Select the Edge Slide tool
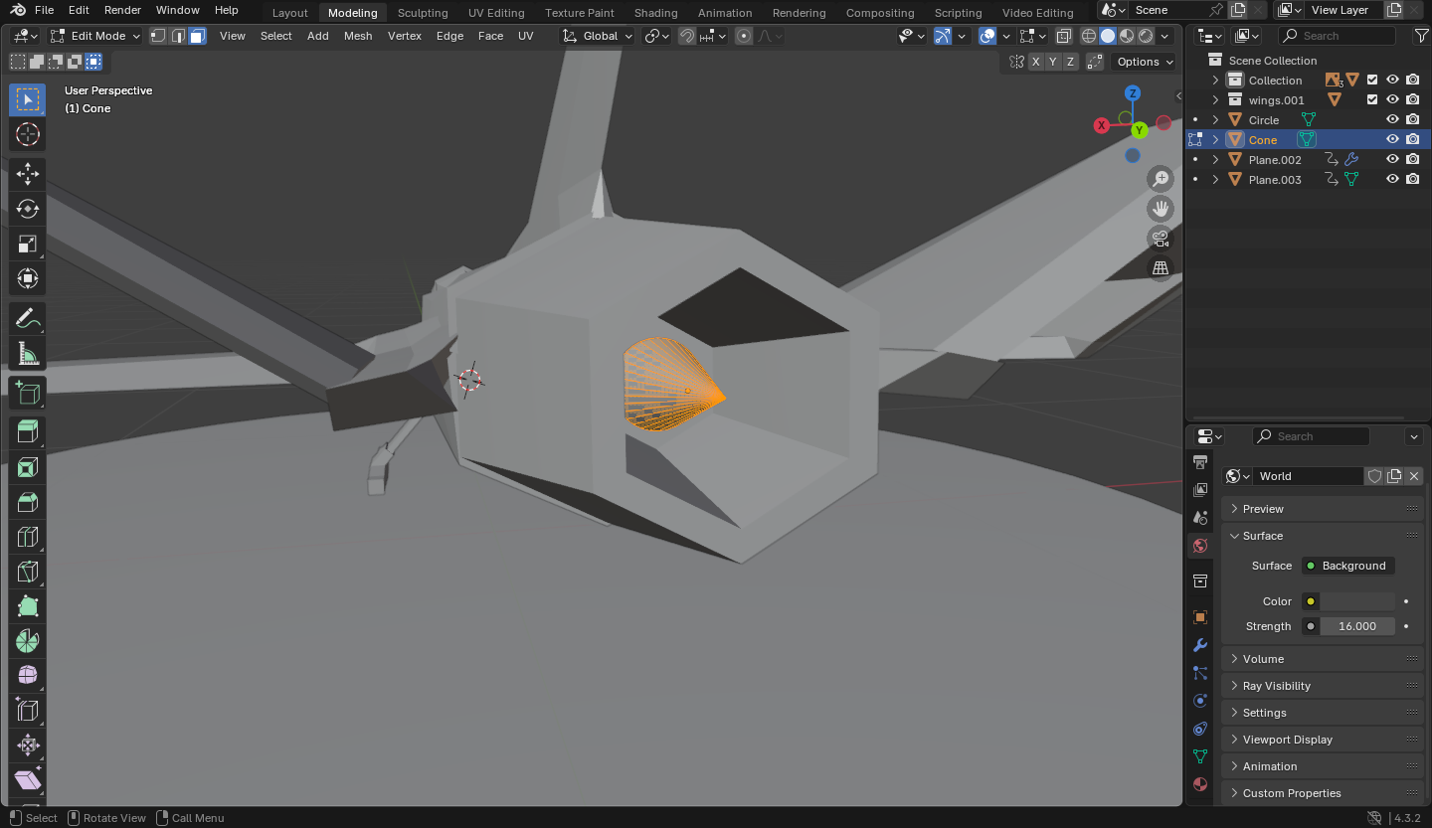The height and width of the screenshot is (828, 1432). point(28,712)
